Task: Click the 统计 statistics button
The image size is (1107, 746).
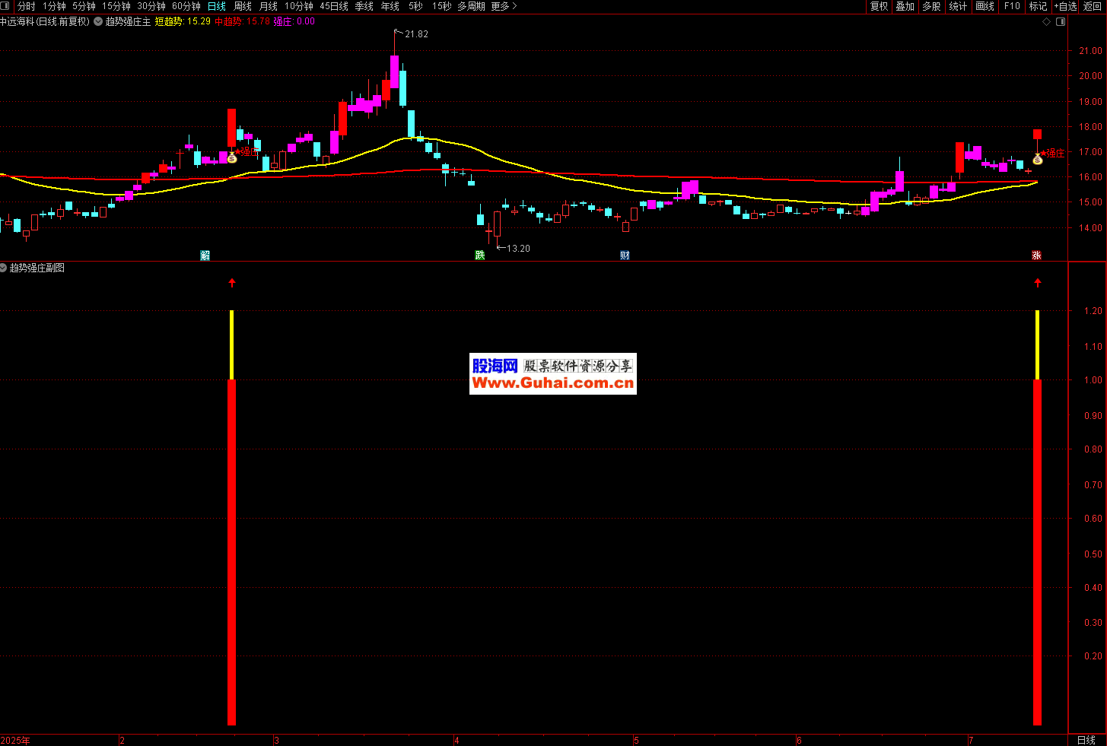Action: tap(959, 6)
